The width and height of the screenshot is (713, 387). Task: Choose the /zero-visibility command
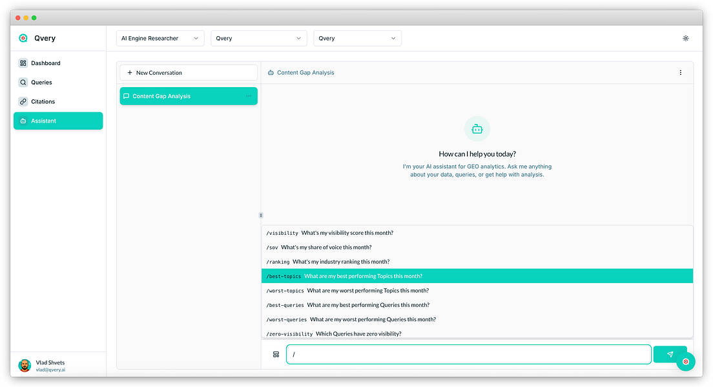click(477, 333)
